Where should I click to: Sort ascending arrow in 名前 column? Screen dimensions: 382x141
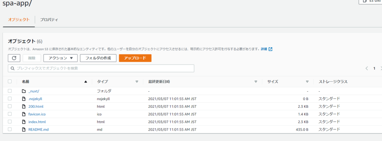(x=85, y=82)
